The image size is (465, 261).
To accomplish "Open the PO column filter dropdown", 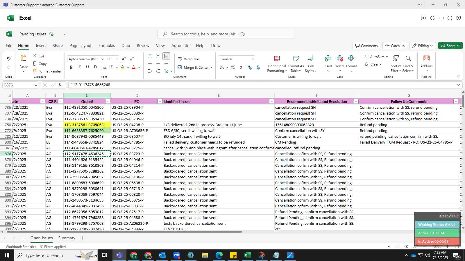I will pyautogui.click(x=160, y=101).
